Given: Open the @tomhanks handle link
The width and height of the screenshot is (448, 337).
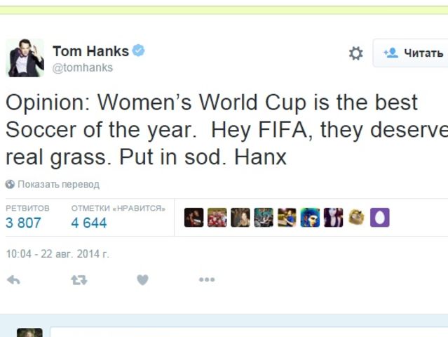Looking at the screenshot, I should [82, 67].
